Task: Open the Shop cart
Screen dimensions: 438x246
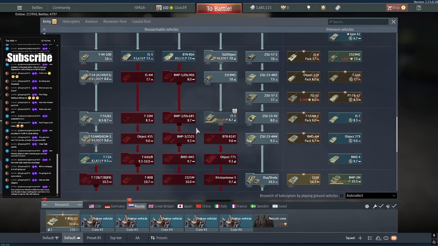Action: coord(396,8)
